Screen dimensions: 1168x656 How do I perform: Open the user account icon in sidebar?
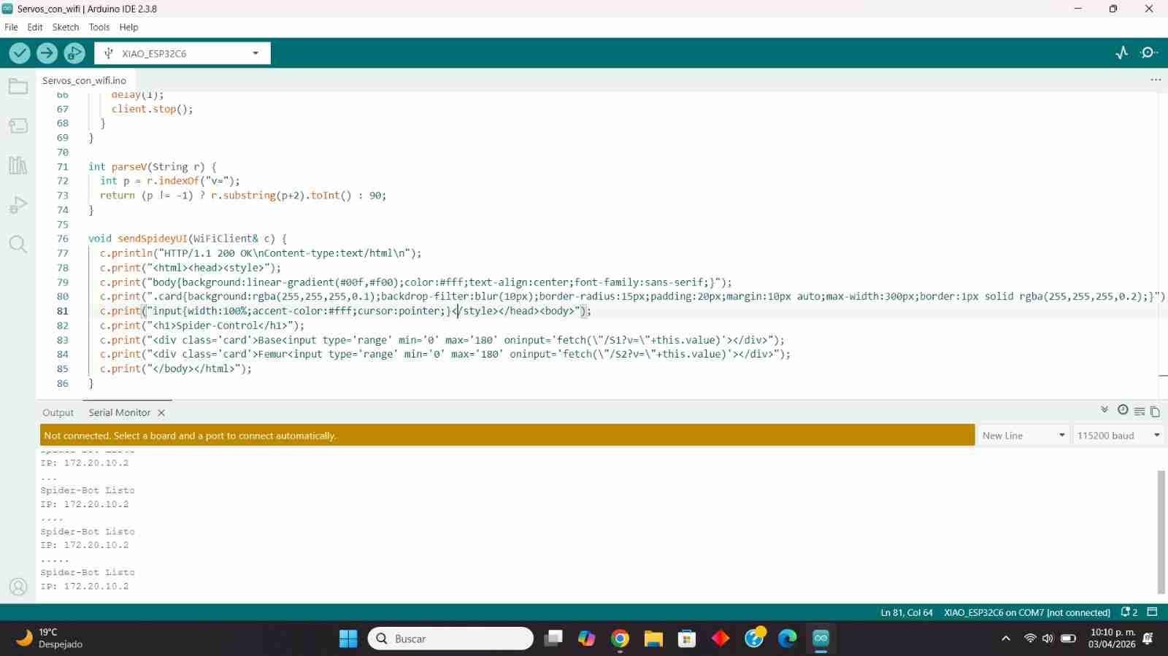[18, 586]
